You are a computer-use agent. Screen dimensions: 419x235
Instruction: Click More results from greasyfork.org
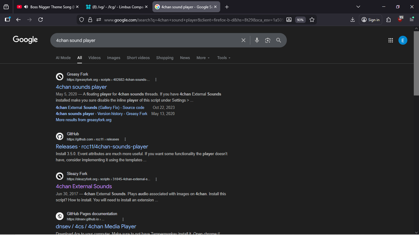pos(83,120)
